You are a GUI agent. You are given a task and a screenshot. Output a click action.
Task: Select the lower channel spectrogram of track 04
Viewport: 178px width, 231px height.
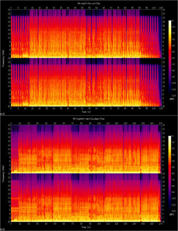(87, 82)
